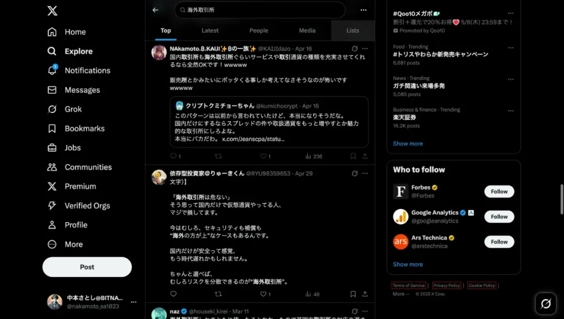Open the quoted @kumichocrypt post
564x319 pixels.
pos(269,122)
